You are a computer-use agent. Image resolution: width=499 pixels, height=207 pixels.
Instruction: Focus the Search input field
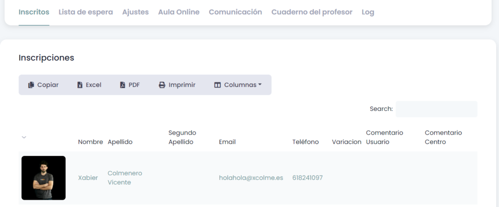(436, 109)
